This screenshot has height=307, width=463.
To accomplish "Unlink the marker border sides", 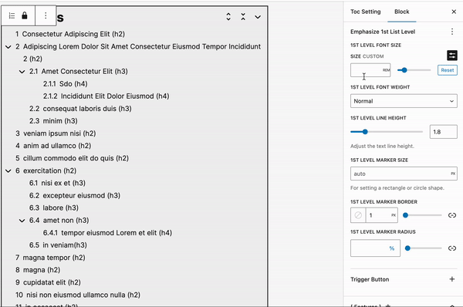I will (452, 215).
